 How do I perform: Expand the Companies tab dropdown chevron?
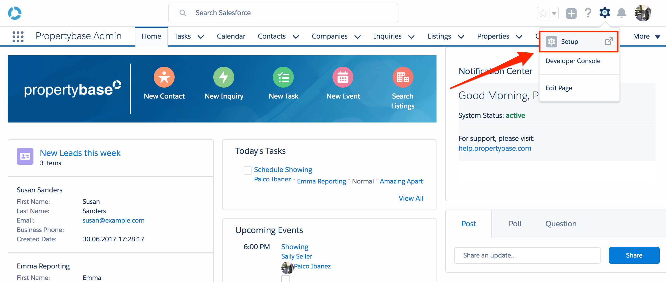point(358,37)
